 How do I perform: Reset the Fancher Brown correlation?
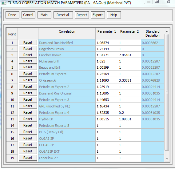pos(28,55)
